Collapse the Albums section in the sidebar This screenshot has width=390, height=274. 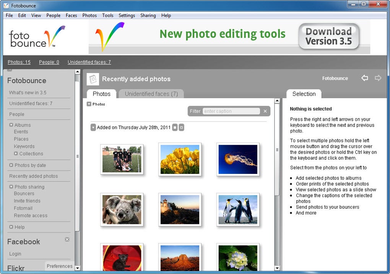[x=11, y=125]
